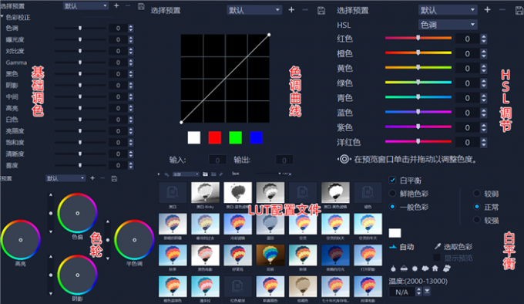Screen dimensions: 524x304
Task: Choose the 较强 strength radio
Action: 477,220
